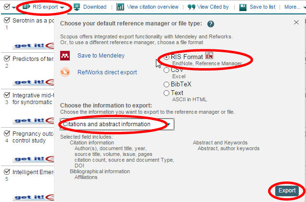Click get it! button under result 5
This screenshot has width=306, height=202.
[34, 197]
